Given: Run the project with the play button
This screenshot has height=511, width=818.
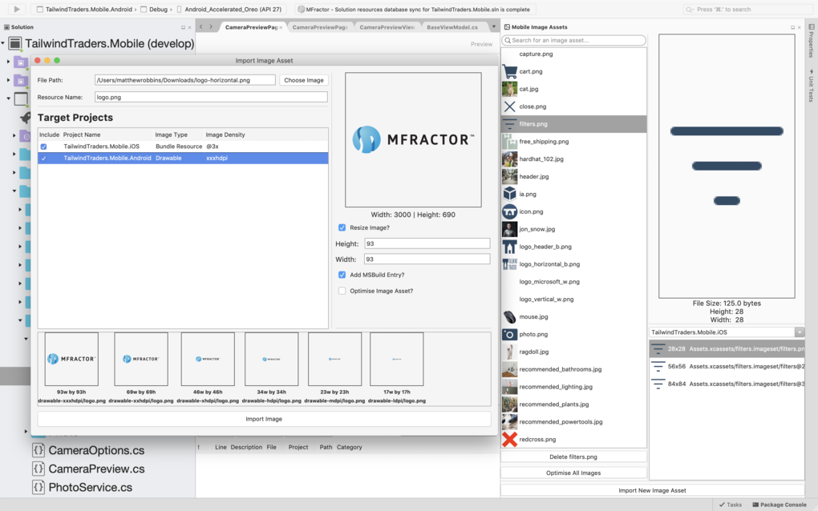Looking at the screenshot, I should click(x=17, y=9).
